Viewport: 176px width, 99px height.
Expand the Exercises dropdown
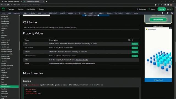point(21,9)
